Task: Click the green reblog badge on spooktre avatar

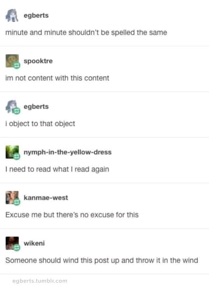Action: coord(17,65)
